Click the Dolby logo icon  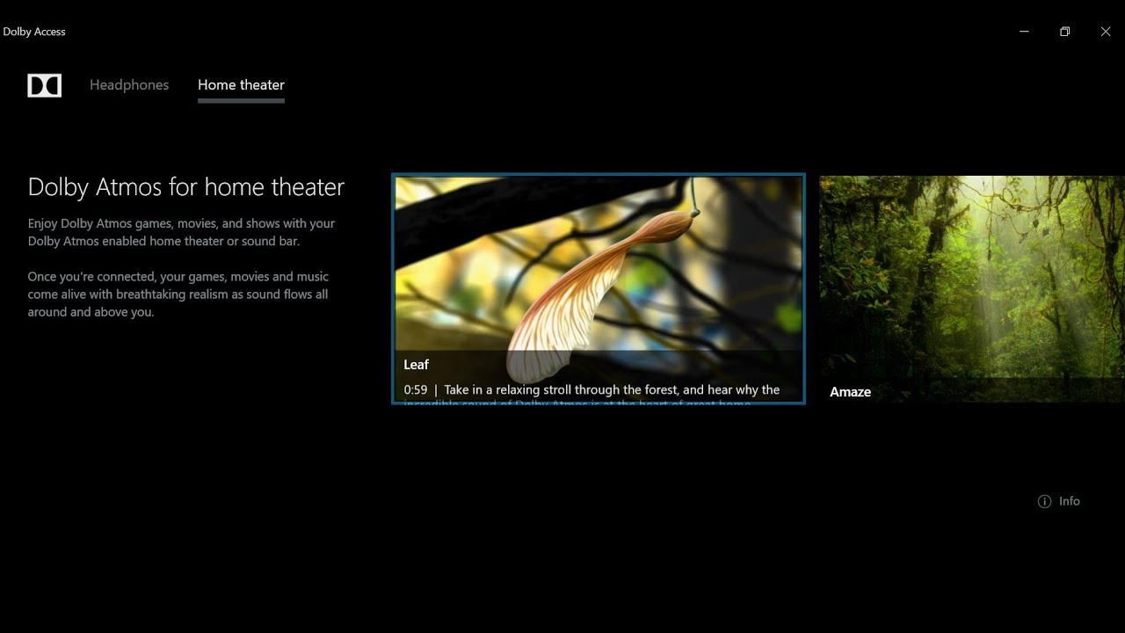coord(45,85)
